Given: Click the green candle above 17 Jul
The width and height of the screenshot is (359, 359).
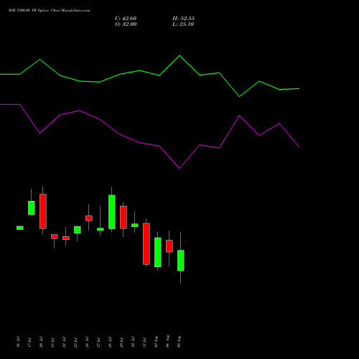Looking at the screenshot, I should [32, 208].
